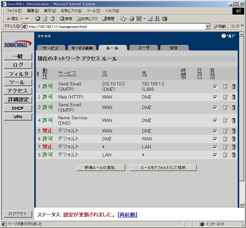Screen dimensions: 246x228
Task: Edit rule 6 DMZ to WAN
Action: pyautogui.click(x=225, y=139)
